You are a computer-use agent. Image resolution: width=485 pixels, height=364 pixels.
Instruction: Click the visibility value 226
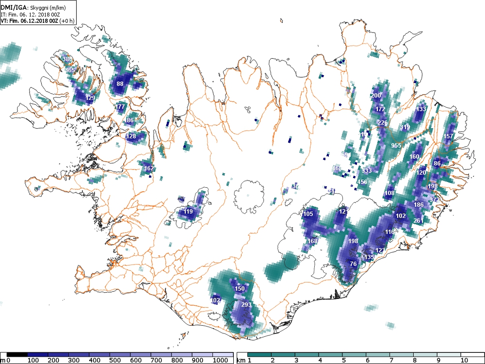coord(383,123)
